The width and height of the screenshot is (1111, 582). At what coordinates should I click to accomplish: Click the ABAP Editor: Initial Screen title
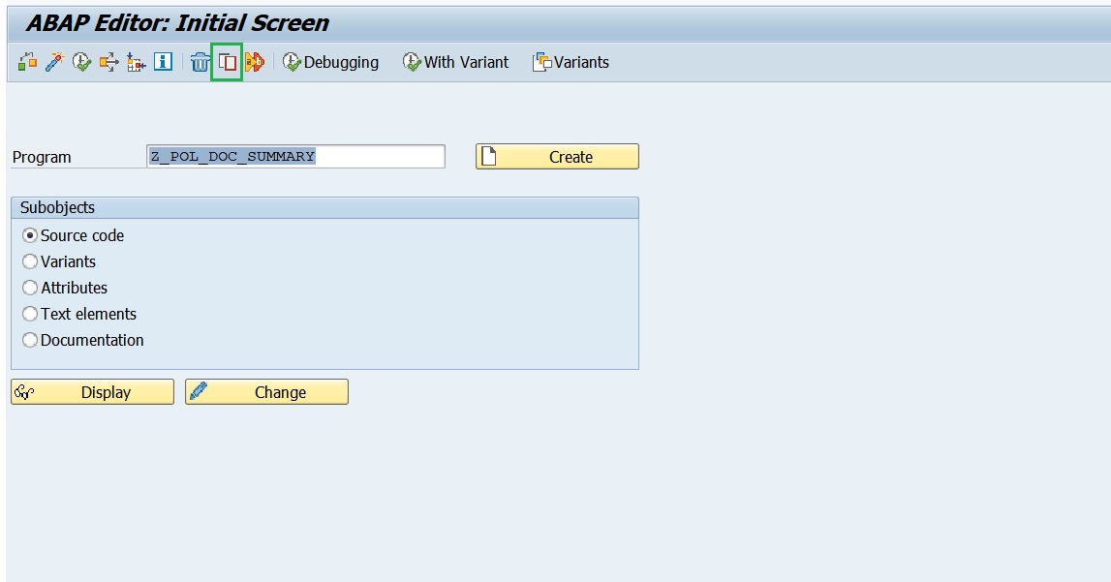177,22
